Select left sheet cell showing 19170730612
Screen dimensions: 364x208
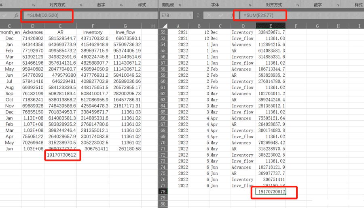click(61, 155)
